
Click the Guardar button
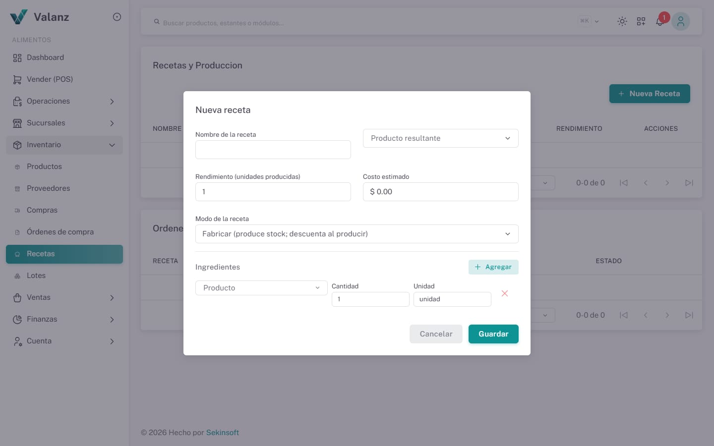[x=493, y=334]
